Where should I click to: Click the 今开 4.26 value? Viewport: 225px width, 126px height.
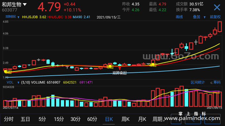(x=136, y=10)
